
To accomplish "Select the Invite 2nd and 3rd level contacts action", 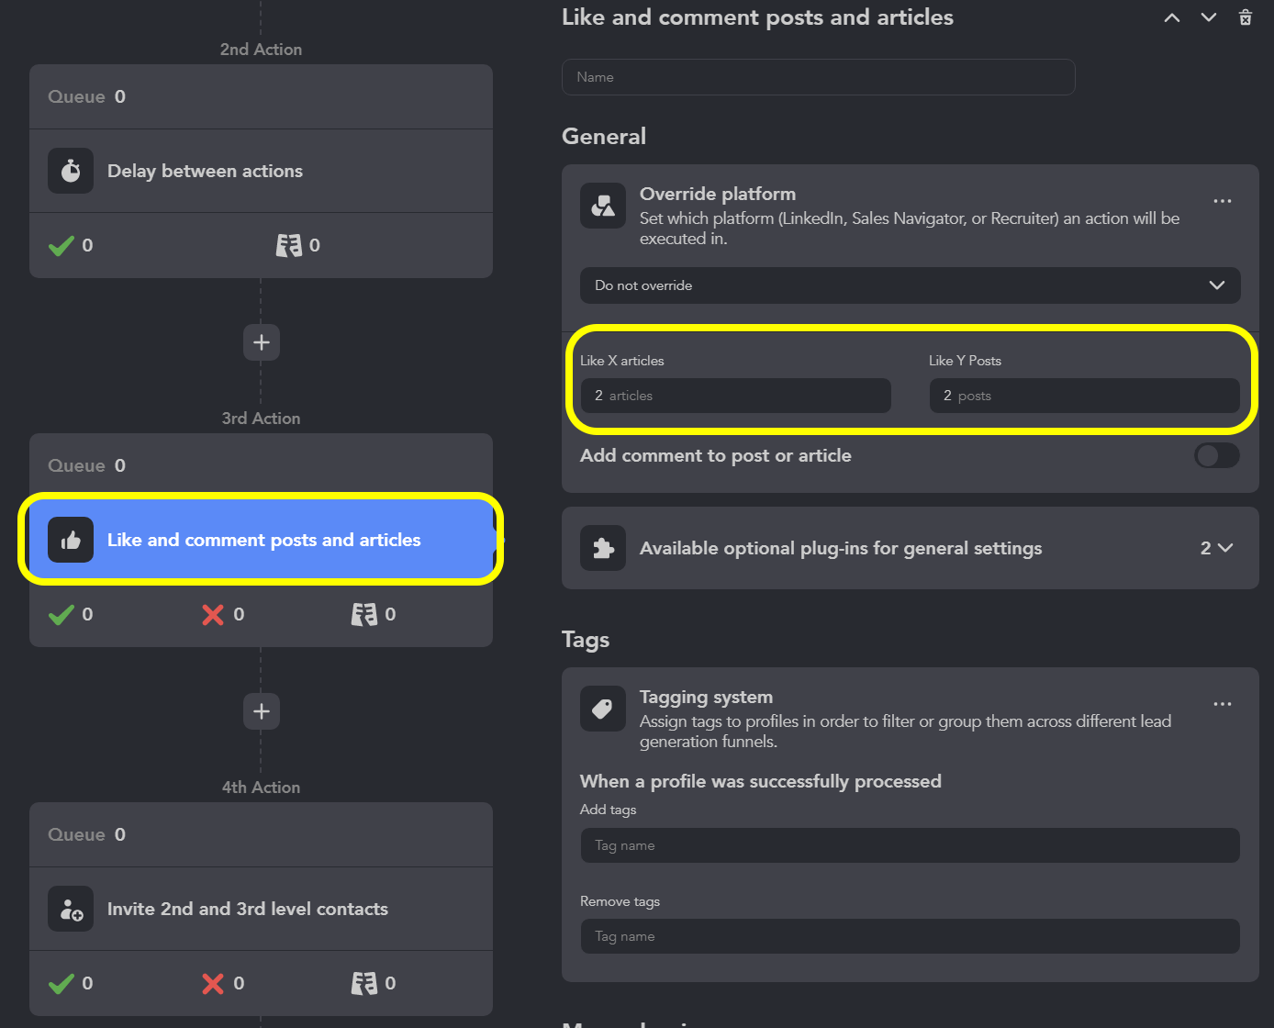I will [x=262, y=909].
